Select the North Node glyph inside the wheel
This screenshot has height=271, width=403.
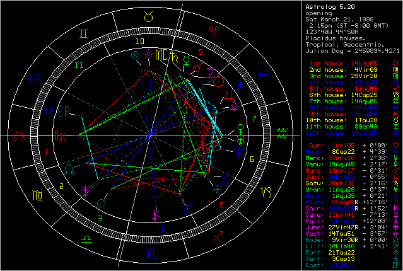69,170
